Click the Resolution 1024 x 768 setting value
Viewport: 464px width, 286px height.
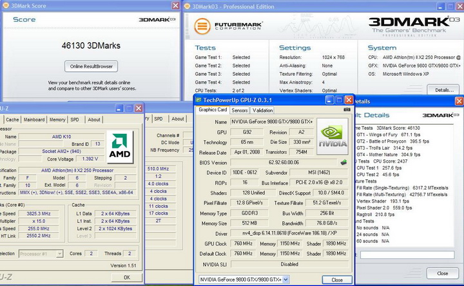(333, 57)
